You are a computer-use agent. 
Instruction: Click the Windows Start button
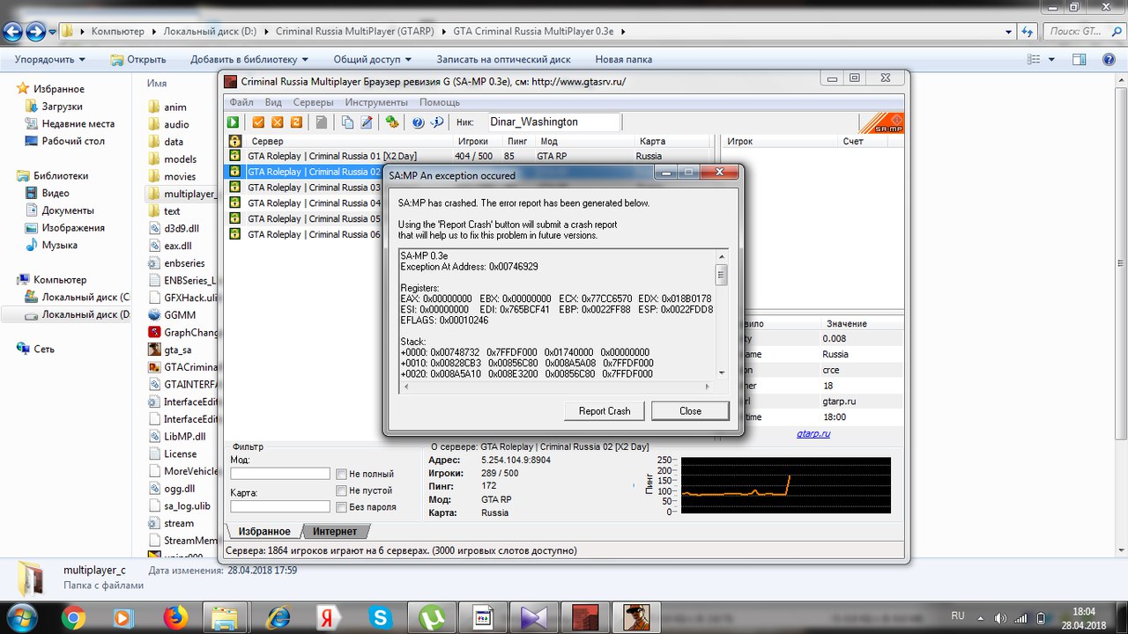pos(23,617)
